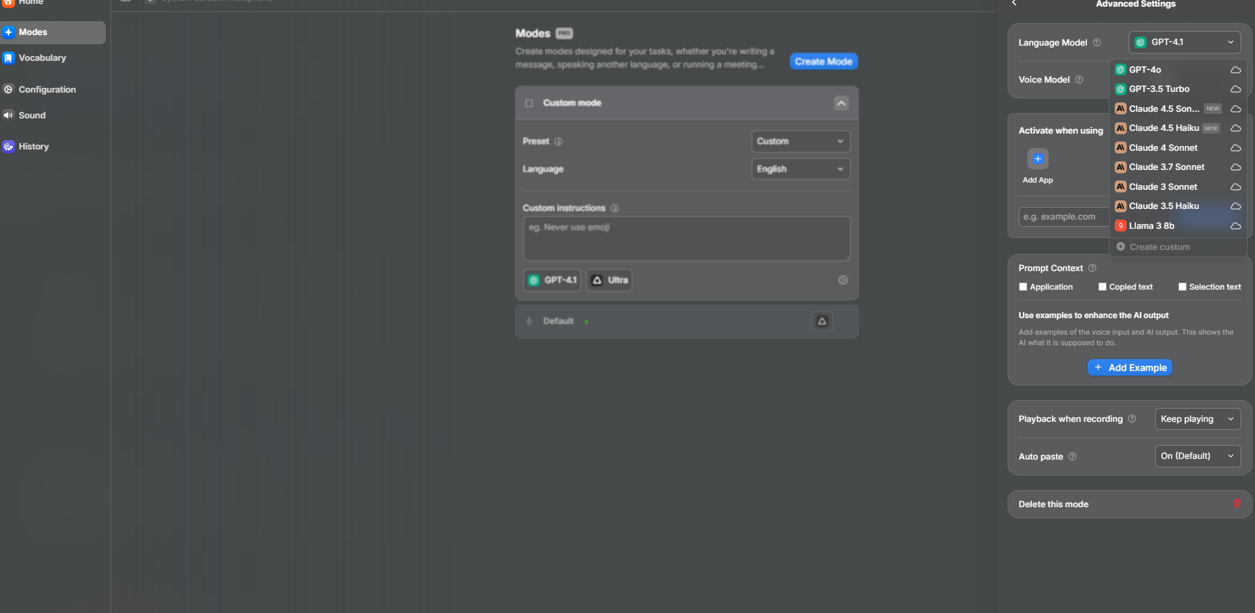Check the Selection text option
The height and width of the screenshot is (613, 1255).
[1182, 287]
